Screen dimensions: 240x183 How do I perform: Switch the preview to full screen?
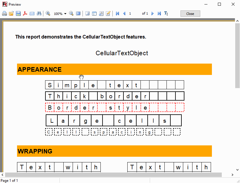(78, 14)
